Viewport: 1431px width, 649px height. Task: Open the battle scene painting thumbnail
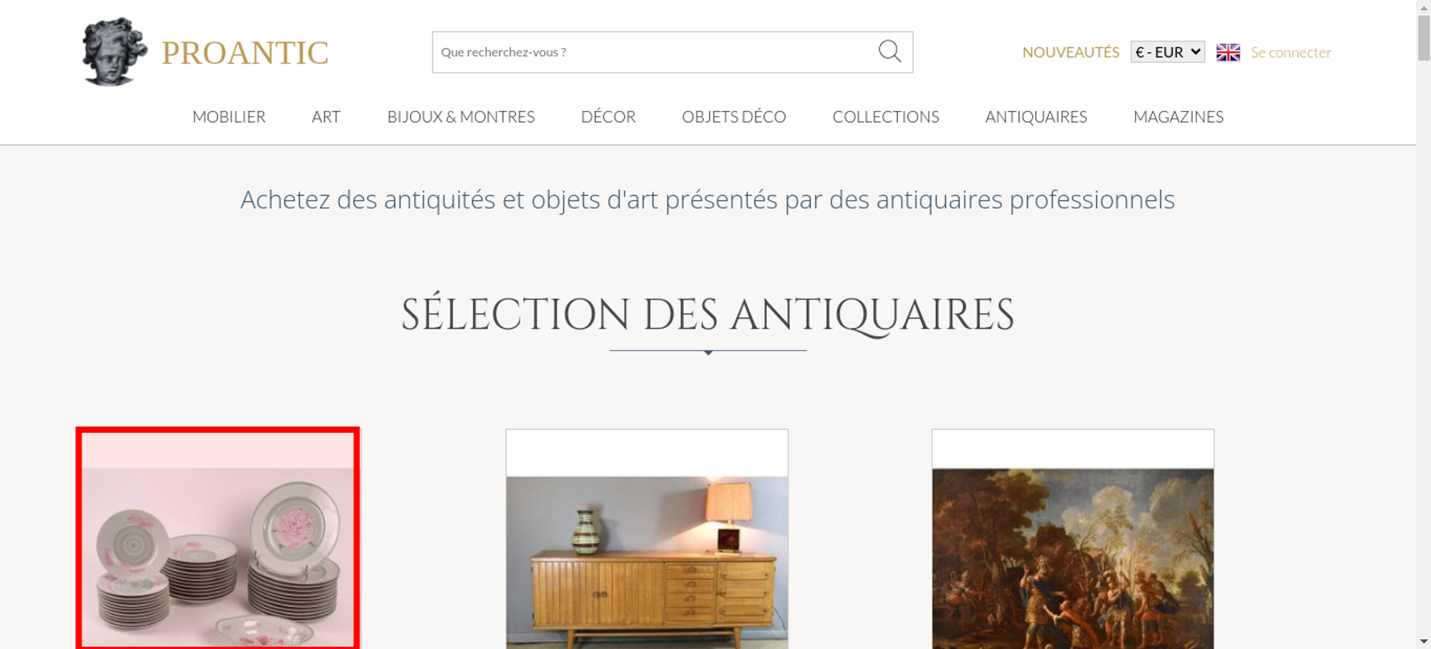1073,539
